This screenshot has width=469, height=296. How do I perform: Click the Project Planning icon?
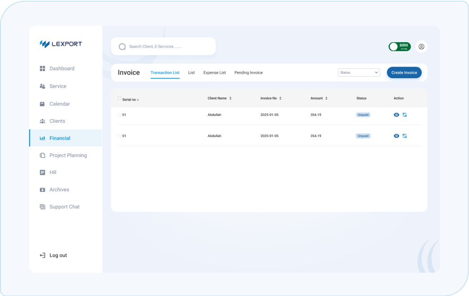click(x=43, y=155)
